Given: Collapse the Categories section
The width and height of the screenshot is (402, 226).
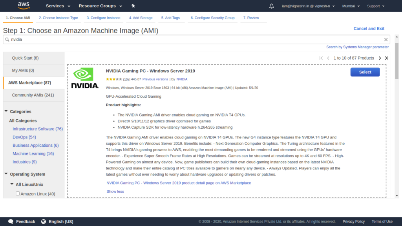Looking at the screenshot, I should click(6, 111).
